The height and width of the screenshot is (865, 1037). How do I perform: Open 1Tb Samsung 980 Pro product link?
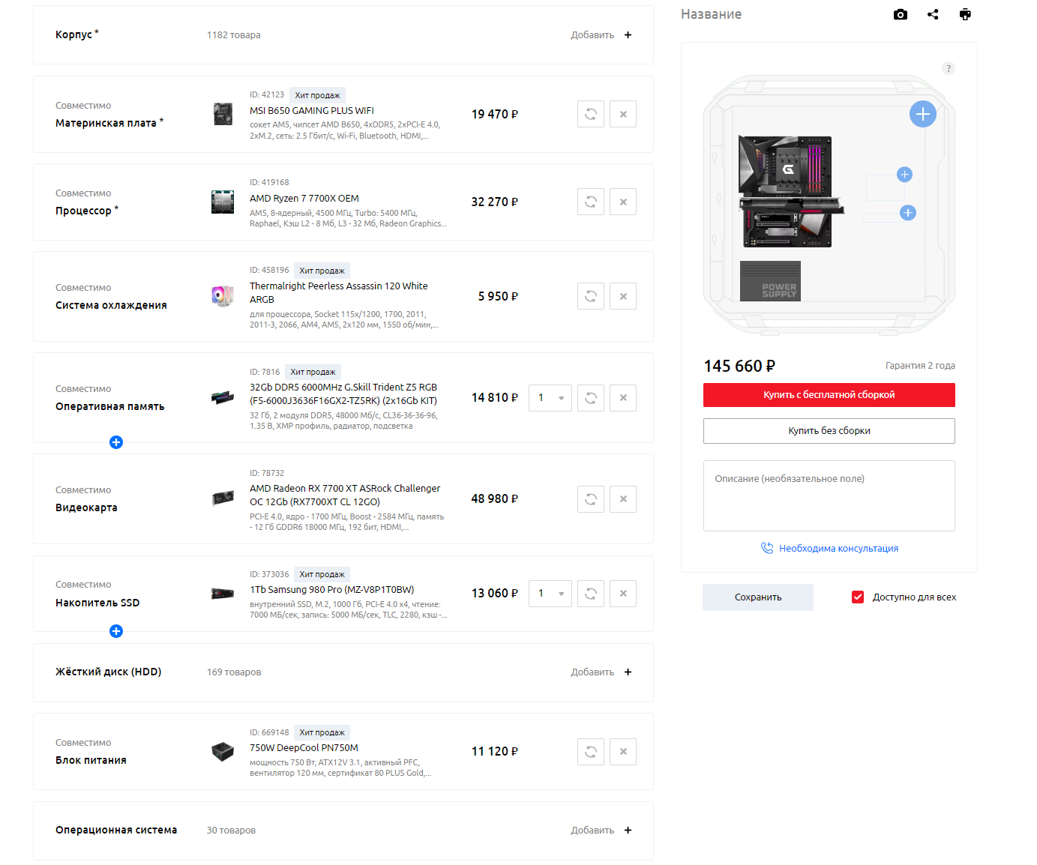pos(332,590)
